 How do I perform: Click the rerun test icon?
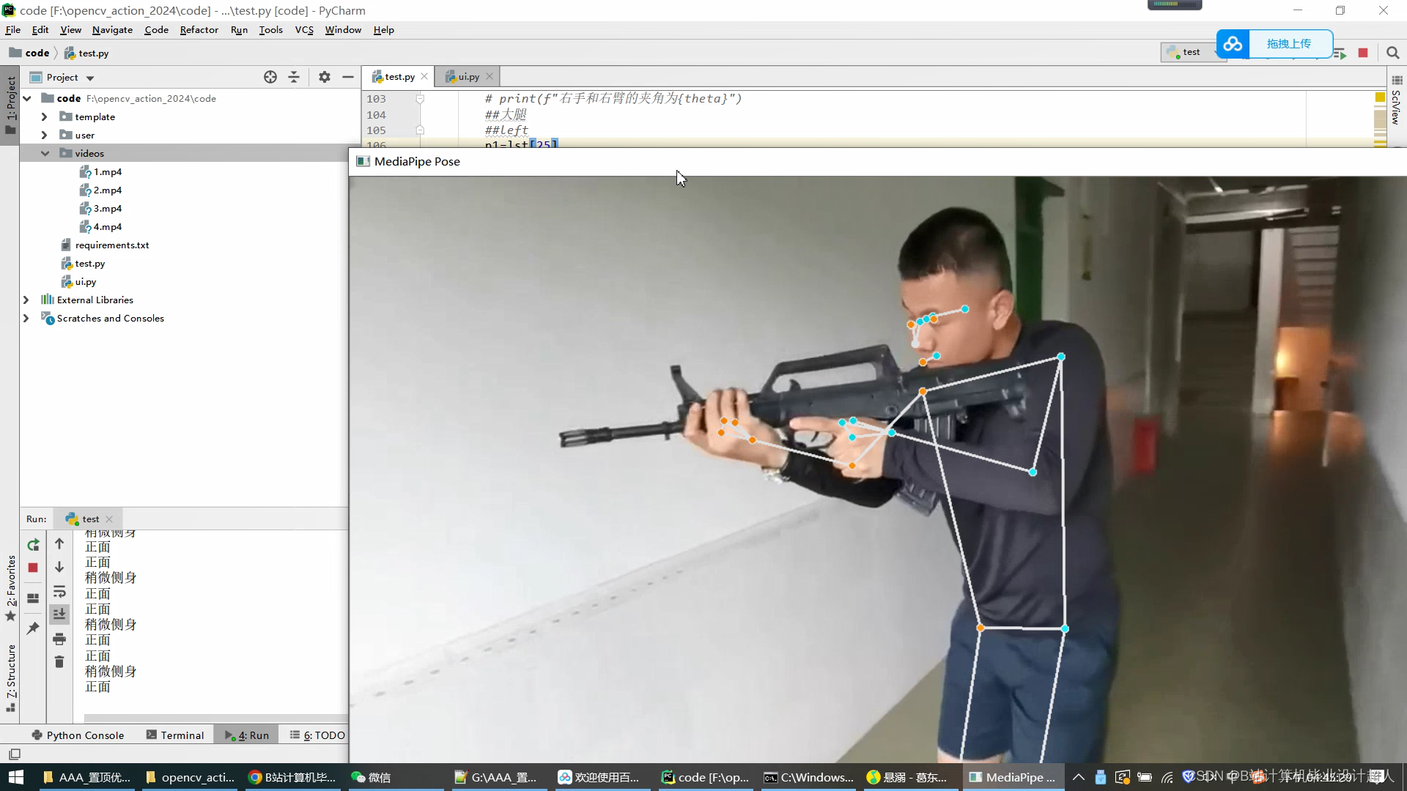coord(33,545)
